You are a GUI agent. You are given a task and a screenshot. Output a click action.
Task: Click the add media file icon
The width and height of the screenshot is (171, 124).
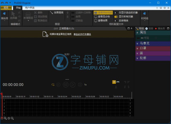coord(45,34)
